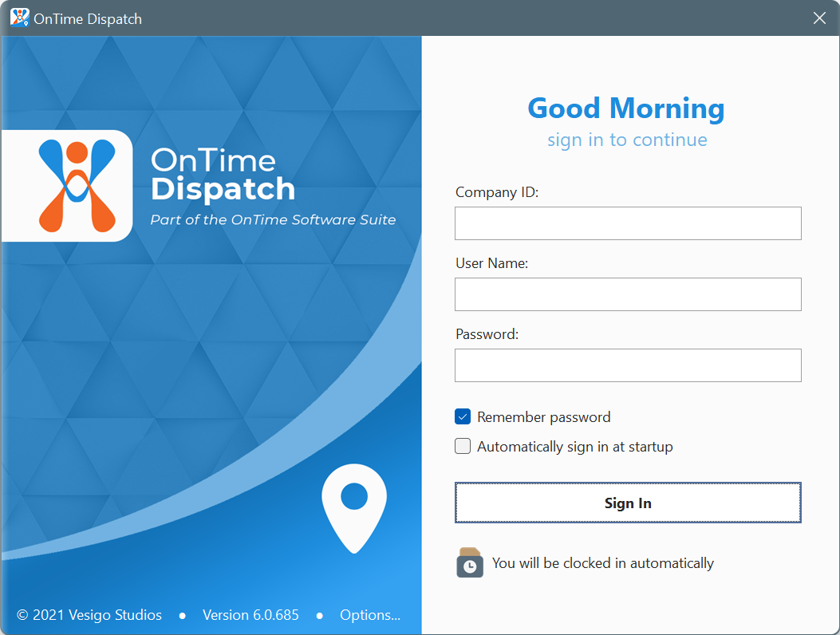Click 'Part of the OnTime Software Suite'

(273, 219)
